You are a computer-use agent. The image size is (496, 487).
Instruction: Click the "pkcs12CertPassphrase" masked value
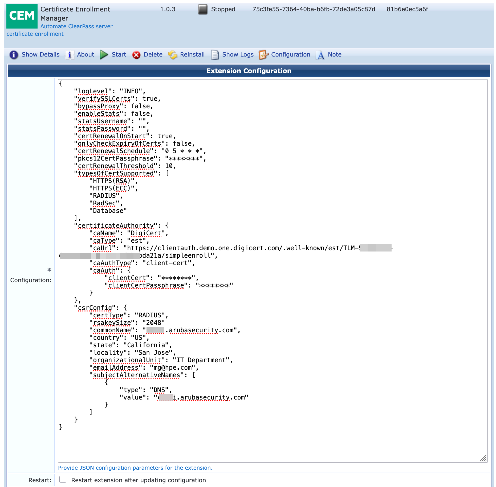coord(184,158)
